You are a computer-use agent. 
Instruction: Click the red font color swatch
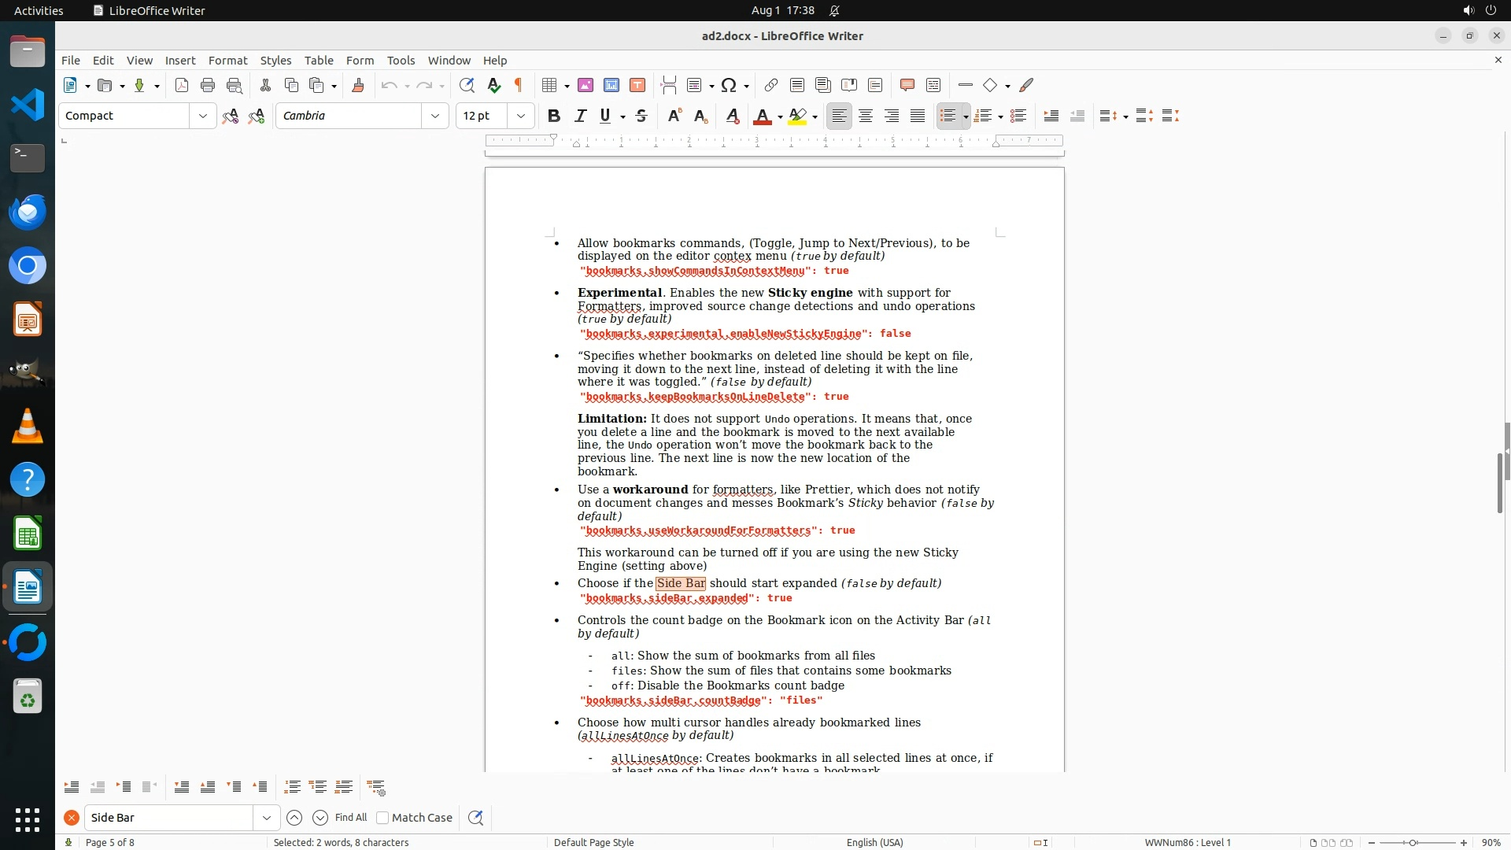click(762, 116)
